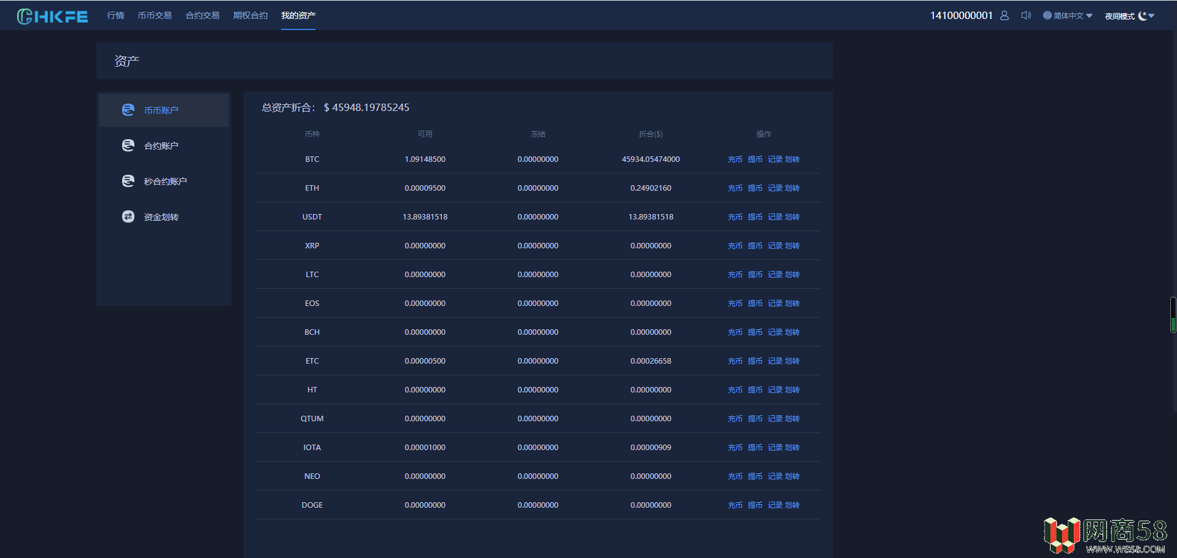
Task: Click 划转 for XRP row
Action: coord(792,246)
